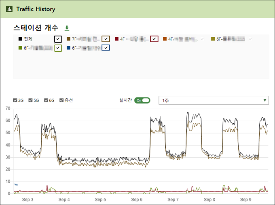Image resolution: width=275 pixels, height=205 pixels.
Task: Click the olive 6F legend swatch
Action: coord(213,39)
